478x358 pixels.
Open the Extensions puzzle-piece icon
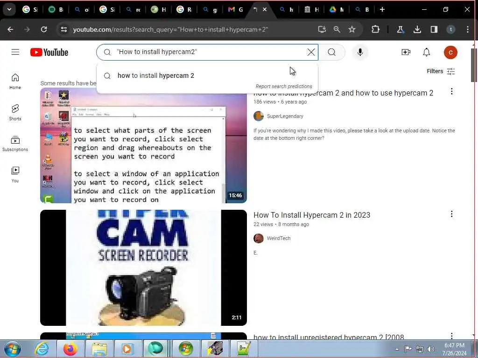tap(376, 29)
